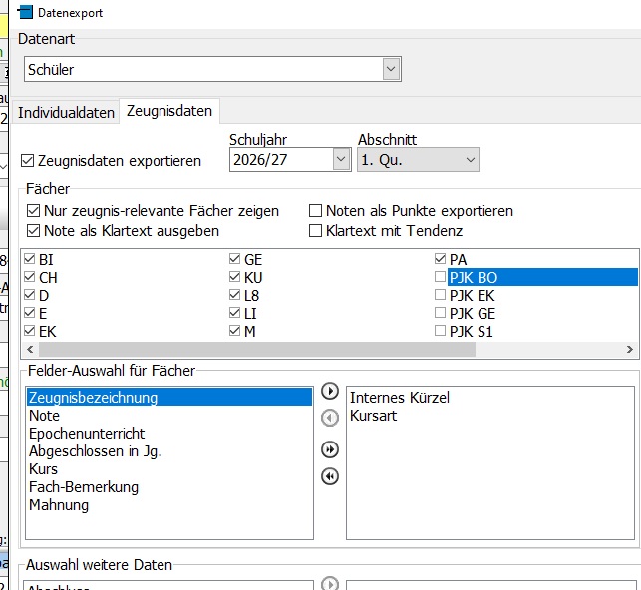
Task: Uncheck subject CH
Action: (30, 277)
